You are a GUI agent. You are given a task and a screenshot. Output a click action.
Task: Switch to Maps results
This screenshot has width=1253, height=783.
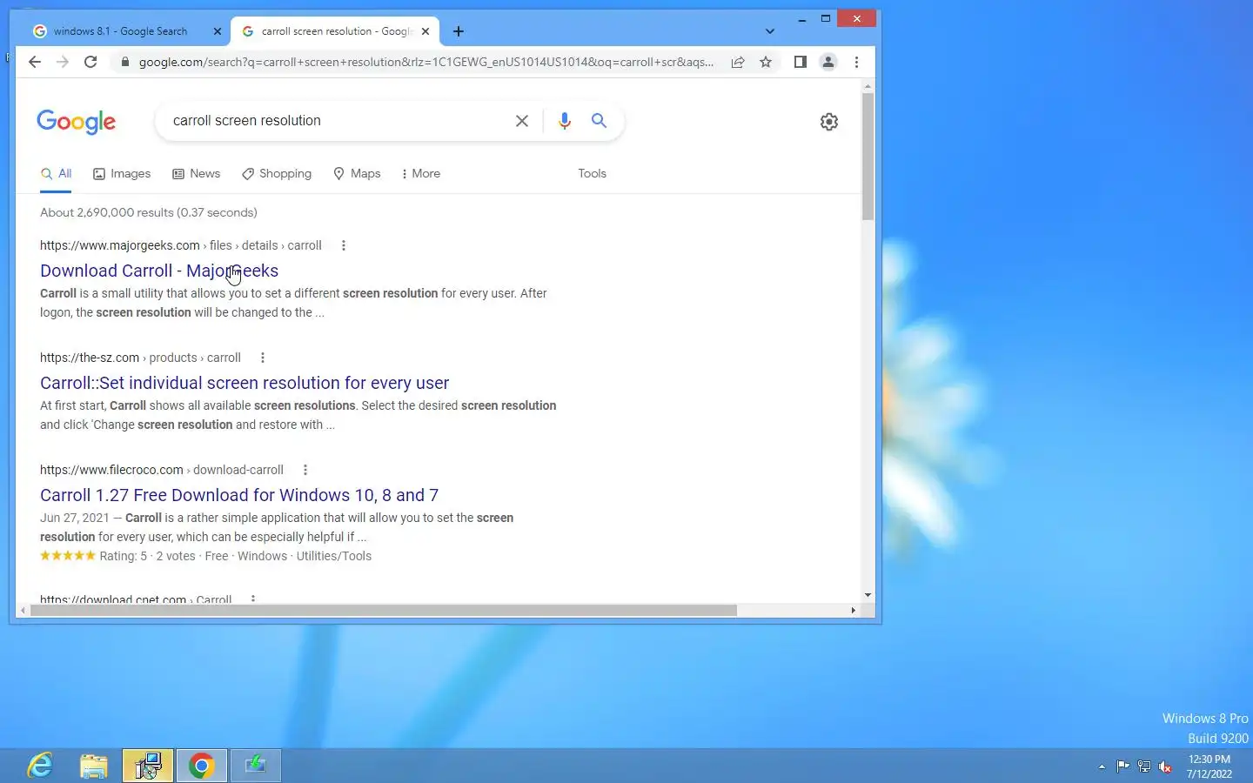tap(357, 174)
